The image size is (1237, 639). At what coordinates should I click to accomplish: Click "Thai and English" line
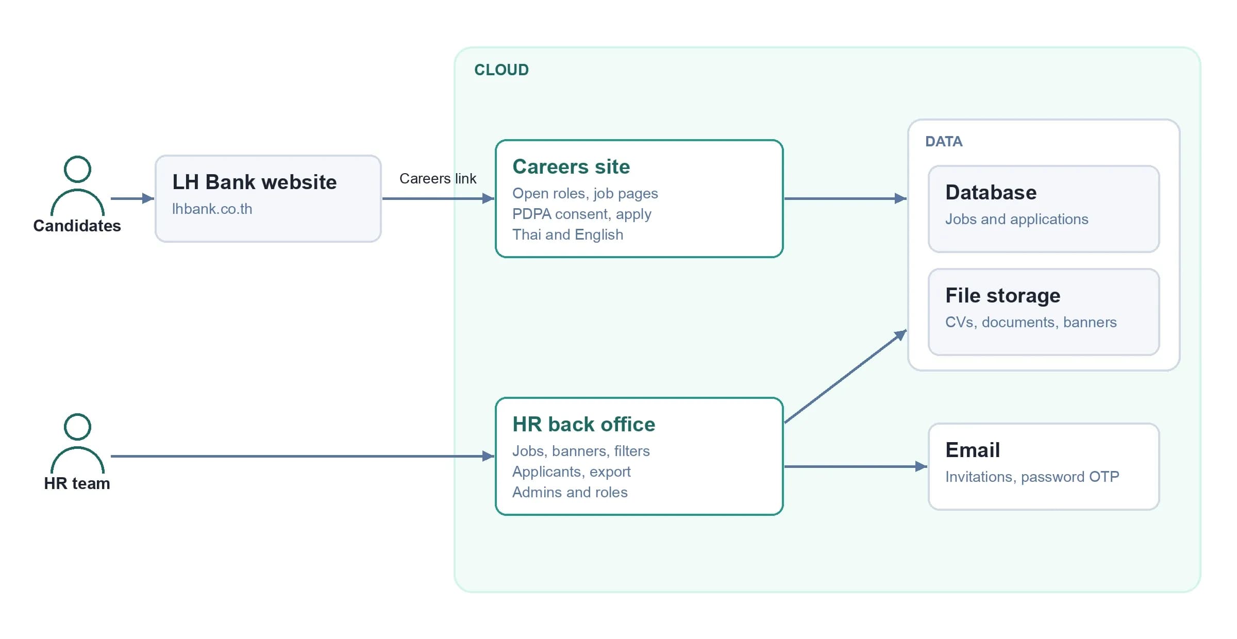(567, 234)
